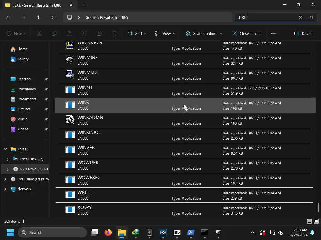
Task: Select the WOWDEB application file
Action: coord(184,165)
